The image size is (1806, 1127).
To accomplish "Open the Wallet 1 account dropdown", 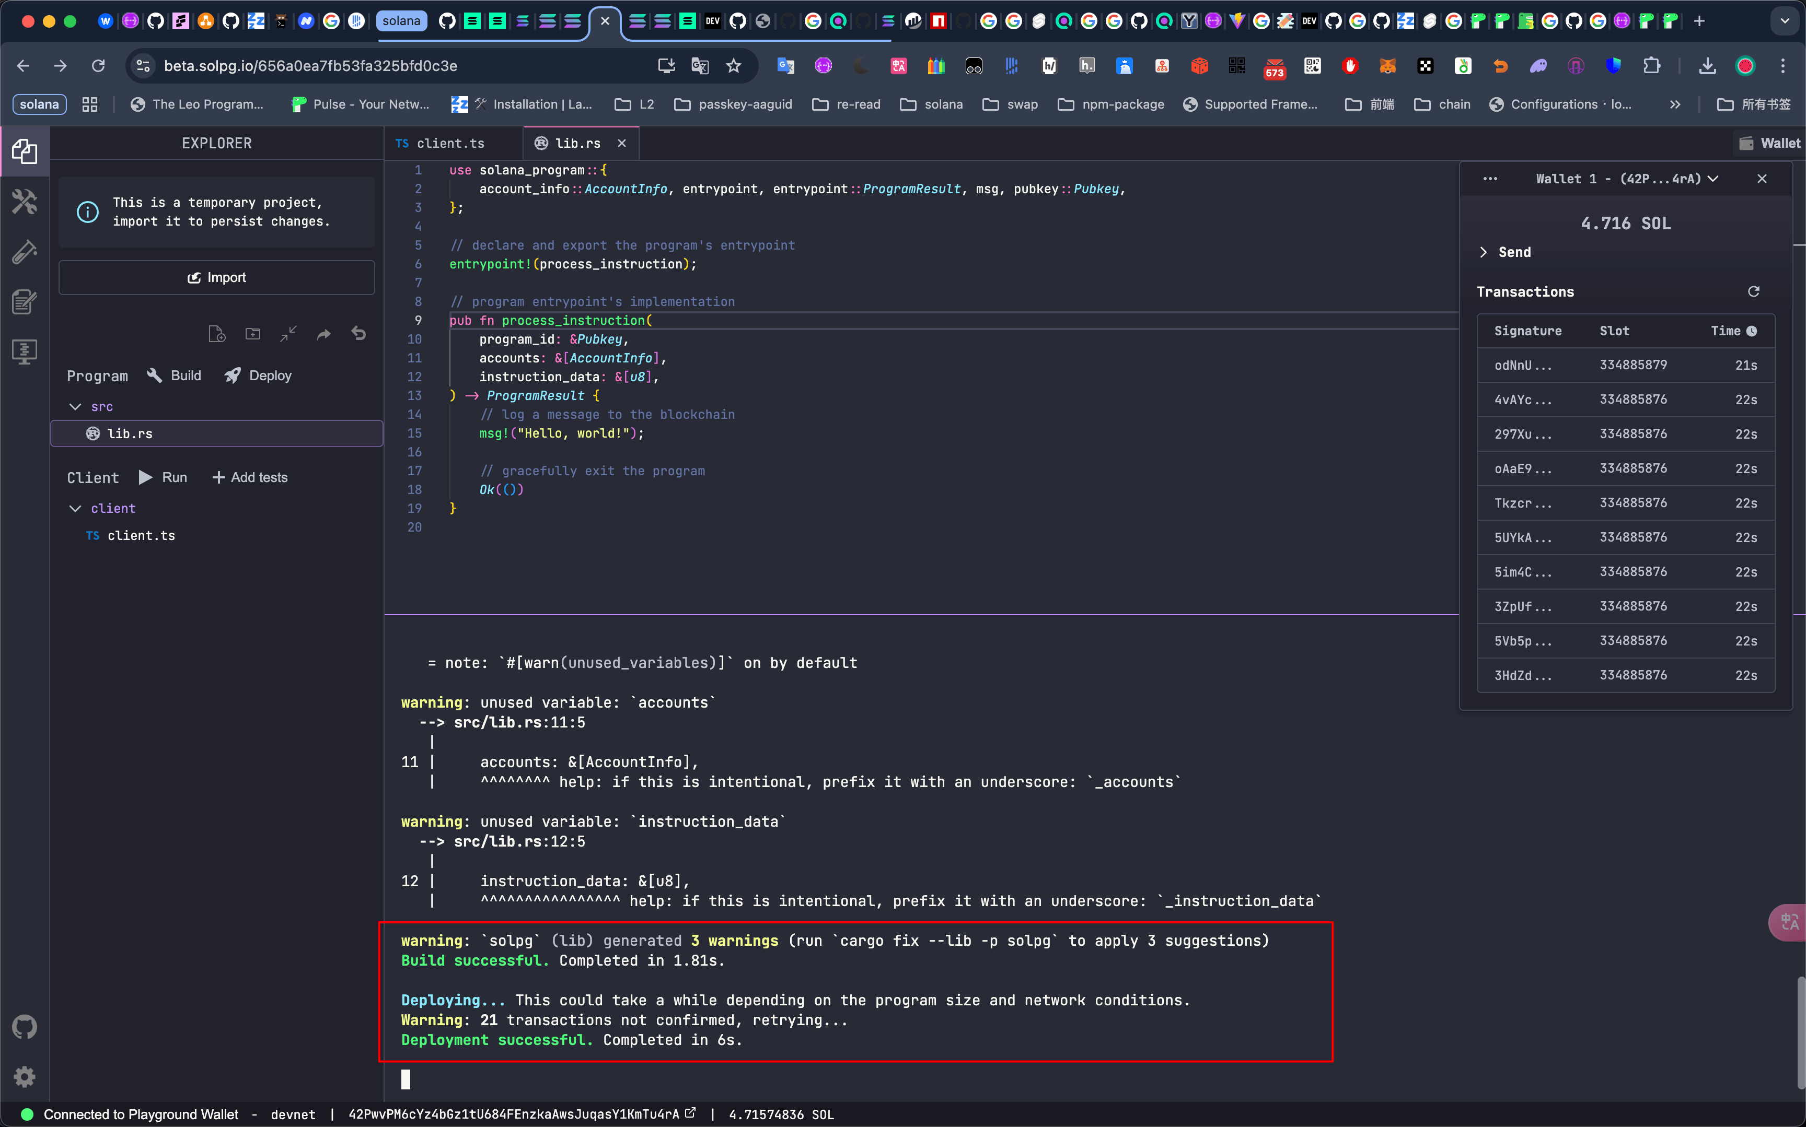I will [x=1626, y=179].
